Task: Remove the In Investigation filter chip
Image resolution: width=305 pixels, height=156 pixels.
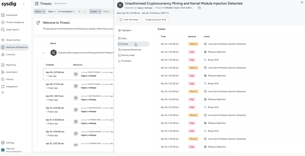Action: coord(74,12)
